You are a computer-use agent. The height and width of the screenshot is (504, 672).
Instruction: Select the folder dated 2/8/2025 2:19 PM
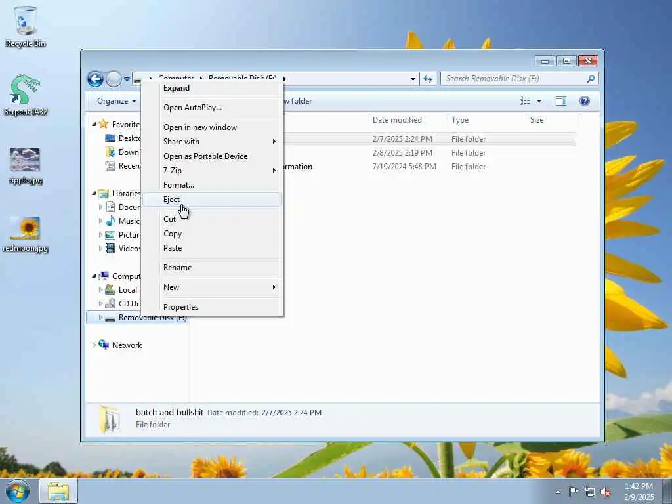[x=383, y=152]
